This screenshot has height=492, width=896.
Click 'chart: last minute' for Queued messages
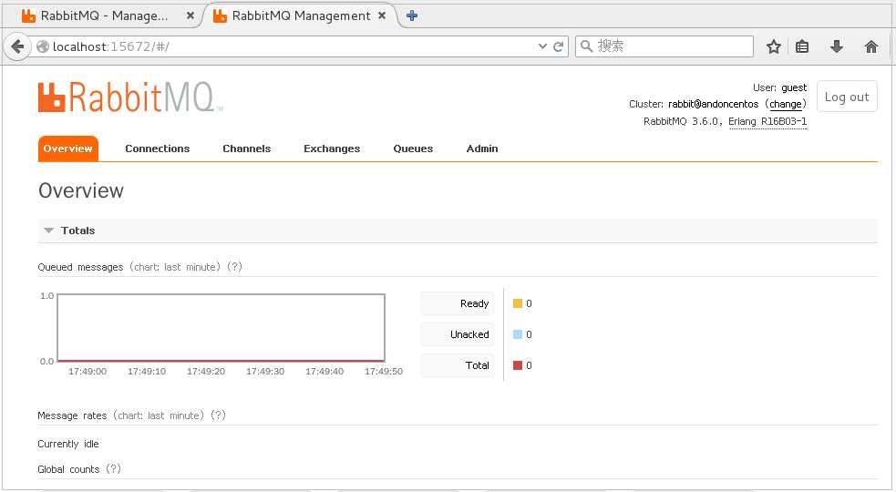coord(175,267)
